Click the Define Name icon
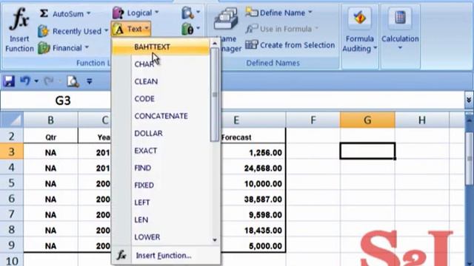Screen dimensions: 474x266 point(252,13)
